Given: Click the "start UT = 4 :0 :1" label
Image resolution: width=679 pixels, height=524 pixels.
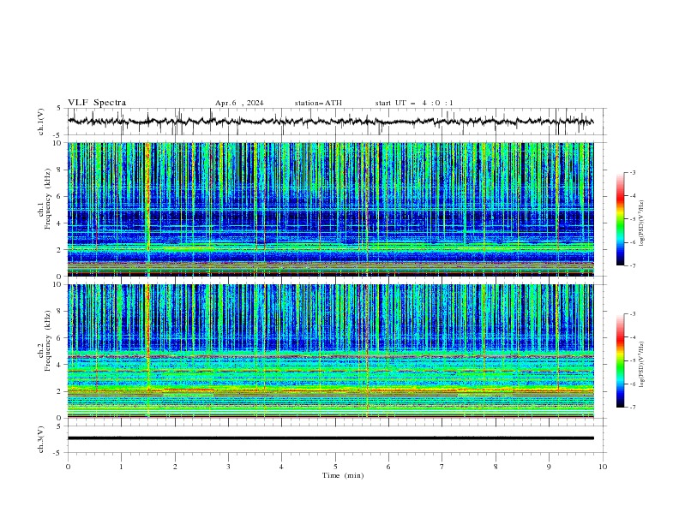Looking at the screenshot, I should coord(414,103).
